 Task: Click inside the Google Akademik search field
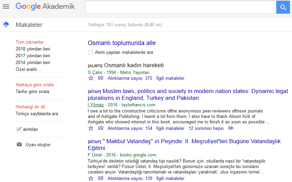pyautogui.click(x=180, y=7)
